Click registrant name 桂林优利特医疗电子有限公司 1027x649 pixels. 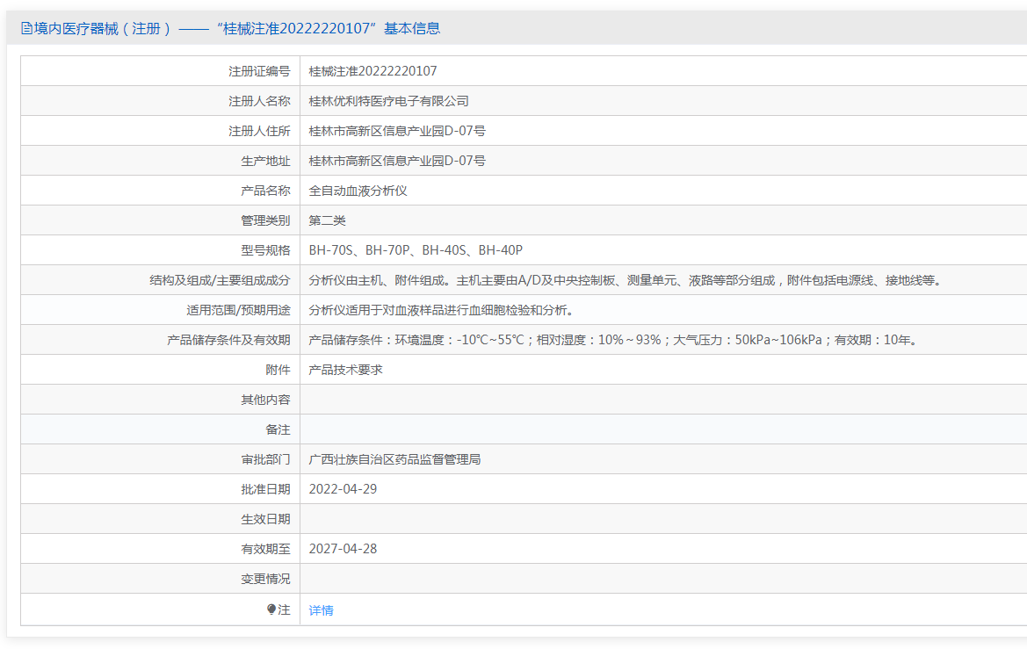[388, 101]
